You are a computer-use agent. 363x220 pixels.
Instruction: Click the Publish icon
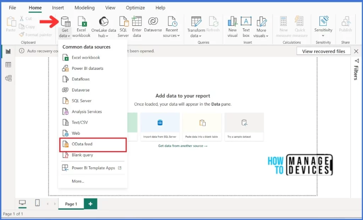(346, 22)
